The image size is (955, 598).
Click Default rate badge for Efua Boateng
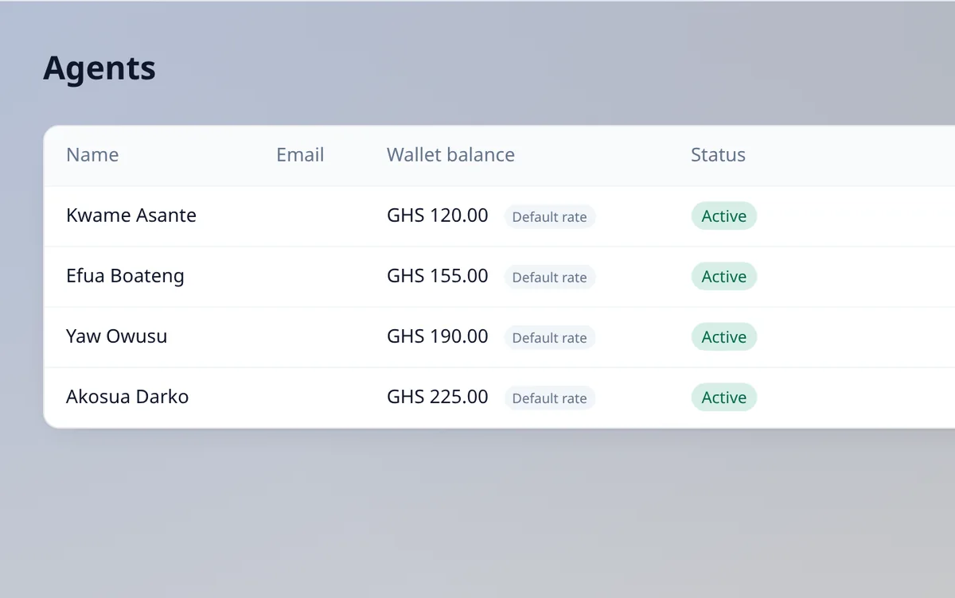coord(550,278)
